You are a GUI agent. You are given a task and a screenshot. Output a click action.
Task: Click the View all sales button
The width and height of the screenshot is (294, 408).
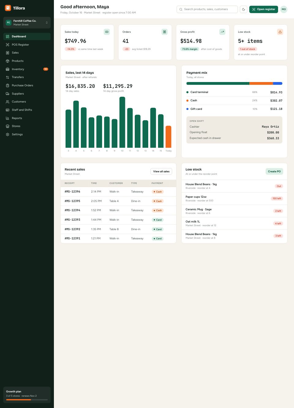[x=161, y=171]
